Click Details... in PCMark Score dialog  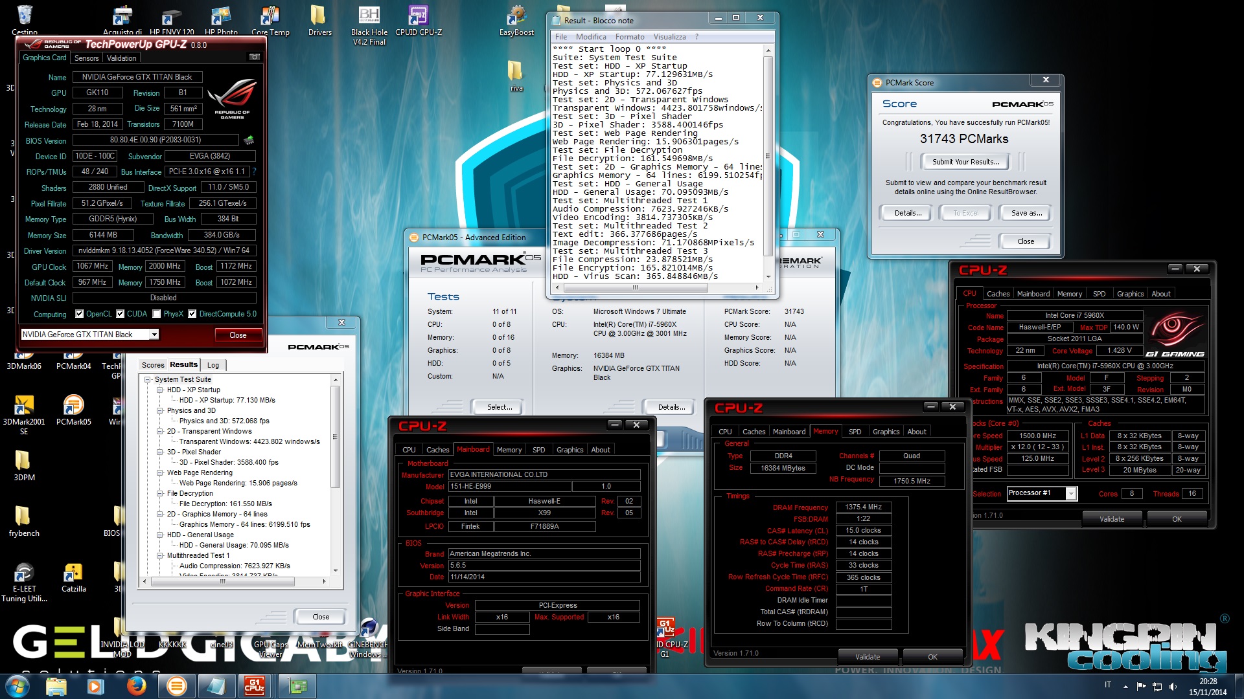click(908, 213)
